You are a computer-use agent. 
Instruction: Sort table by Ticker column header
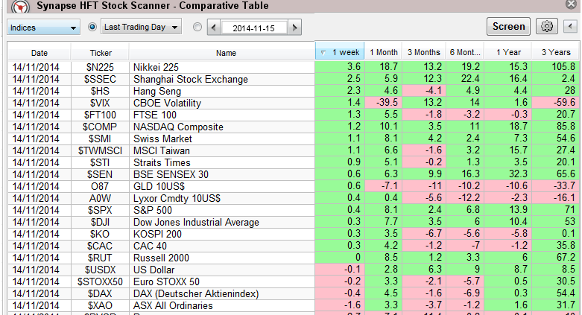point(101,53)
